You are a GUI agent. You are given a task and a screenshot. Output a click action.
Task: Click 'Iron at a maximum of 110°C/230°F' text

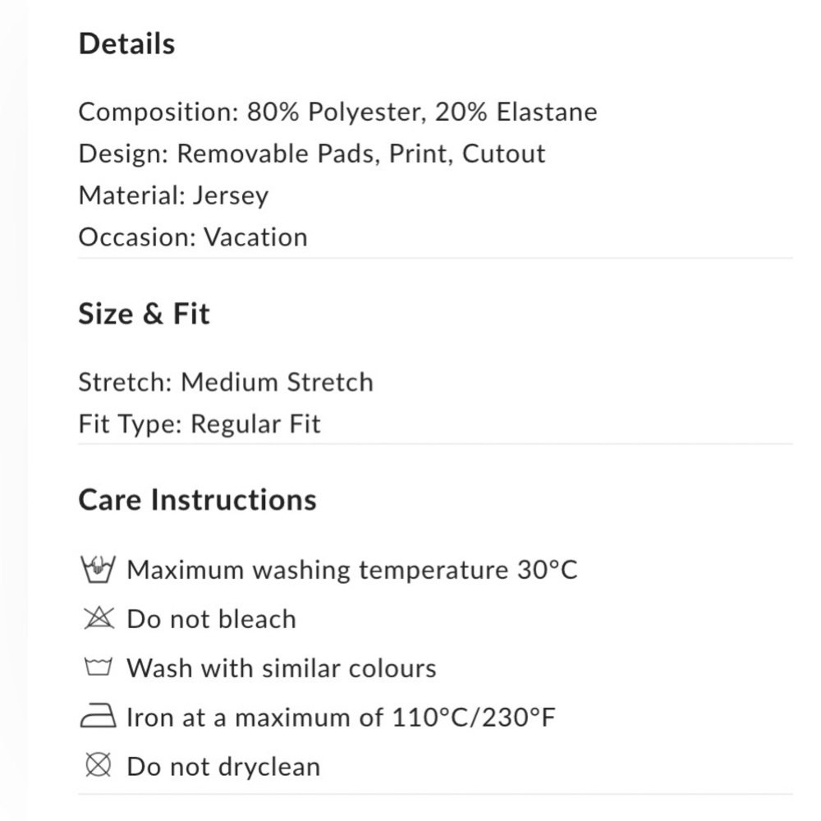tap(341, 718)
